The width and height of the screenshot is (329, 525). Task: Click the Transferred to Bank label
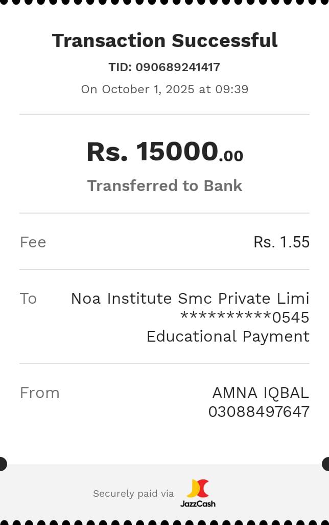[165, 185]
